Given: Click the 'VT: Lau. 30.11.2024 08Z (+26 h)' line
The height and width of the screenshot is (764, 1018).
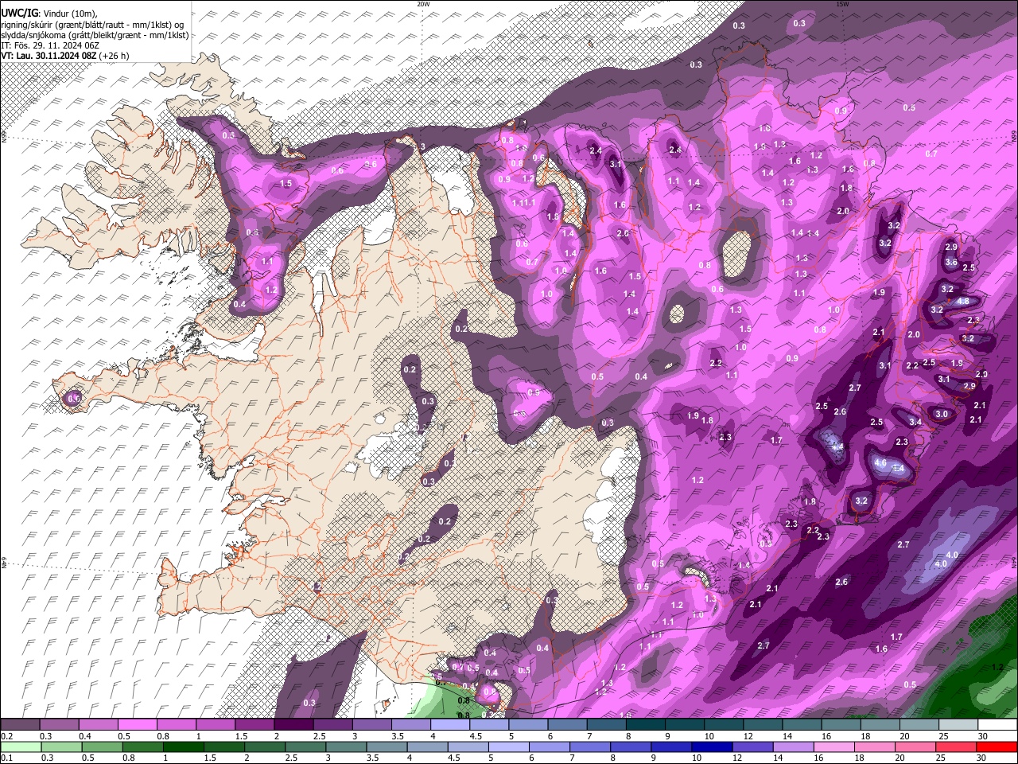Looking at the screenshot, I should (65, 56).
